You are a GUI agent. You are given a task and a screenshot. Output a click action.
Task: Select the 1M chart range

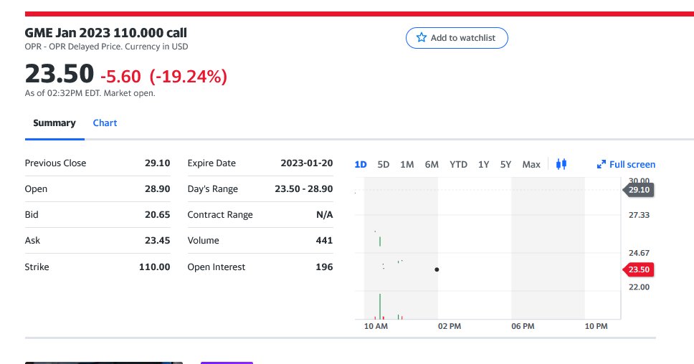(407, 165)
